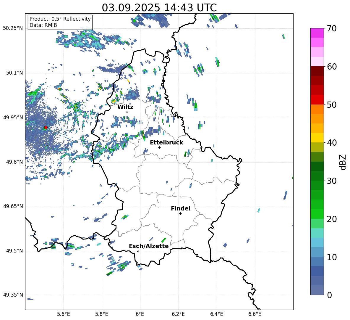The image size is (350, 320).
Task: Click the 6.2°E longitude label
Action: [x=178, y=314]
